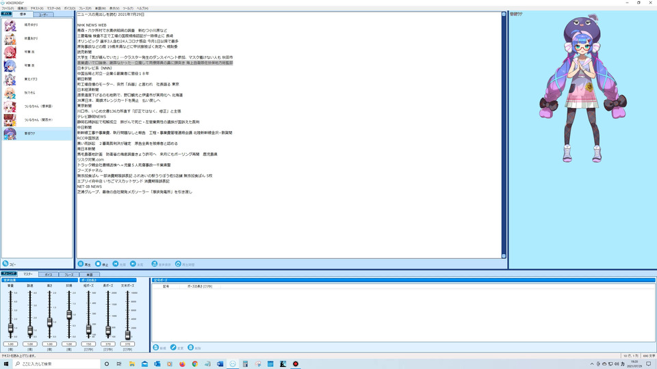
Task: Click the 高さ pitch value field
Action: [x=49, y=344]
